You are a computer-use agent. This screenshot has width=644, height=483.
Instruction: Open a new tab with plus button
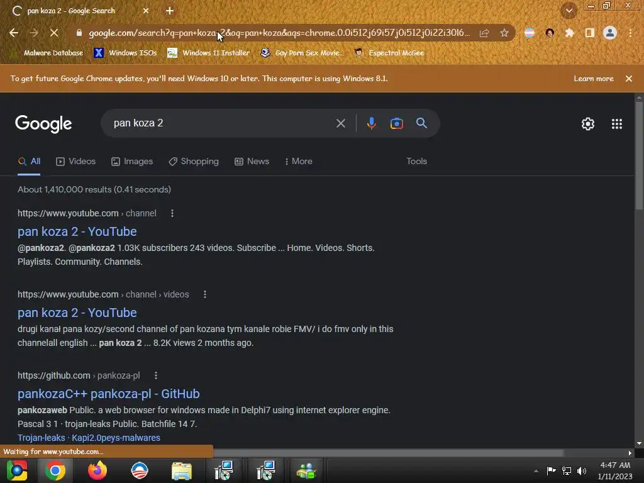click(170, 11)
